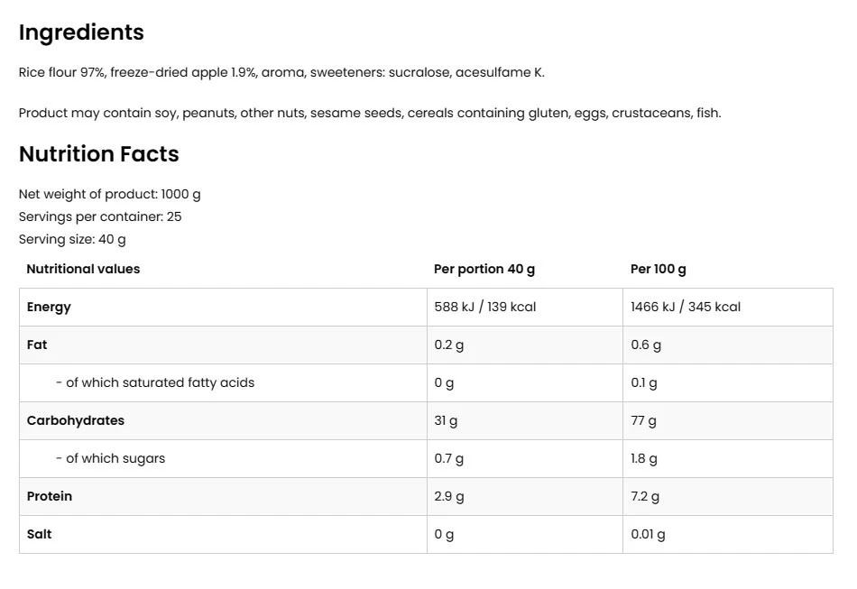Image resolution: width=857 pixels, height=589 pixels.
Task: Click the 'Servings per container: 25' line
Action: 100,216
